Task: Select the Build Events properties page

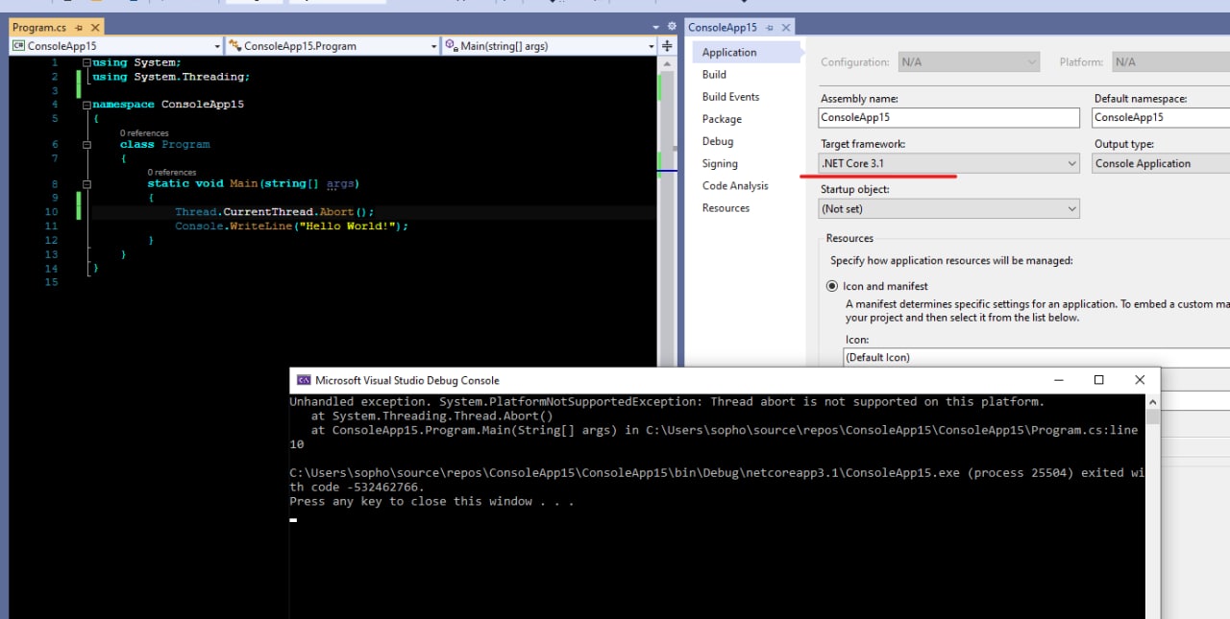Action: point(730,97)
